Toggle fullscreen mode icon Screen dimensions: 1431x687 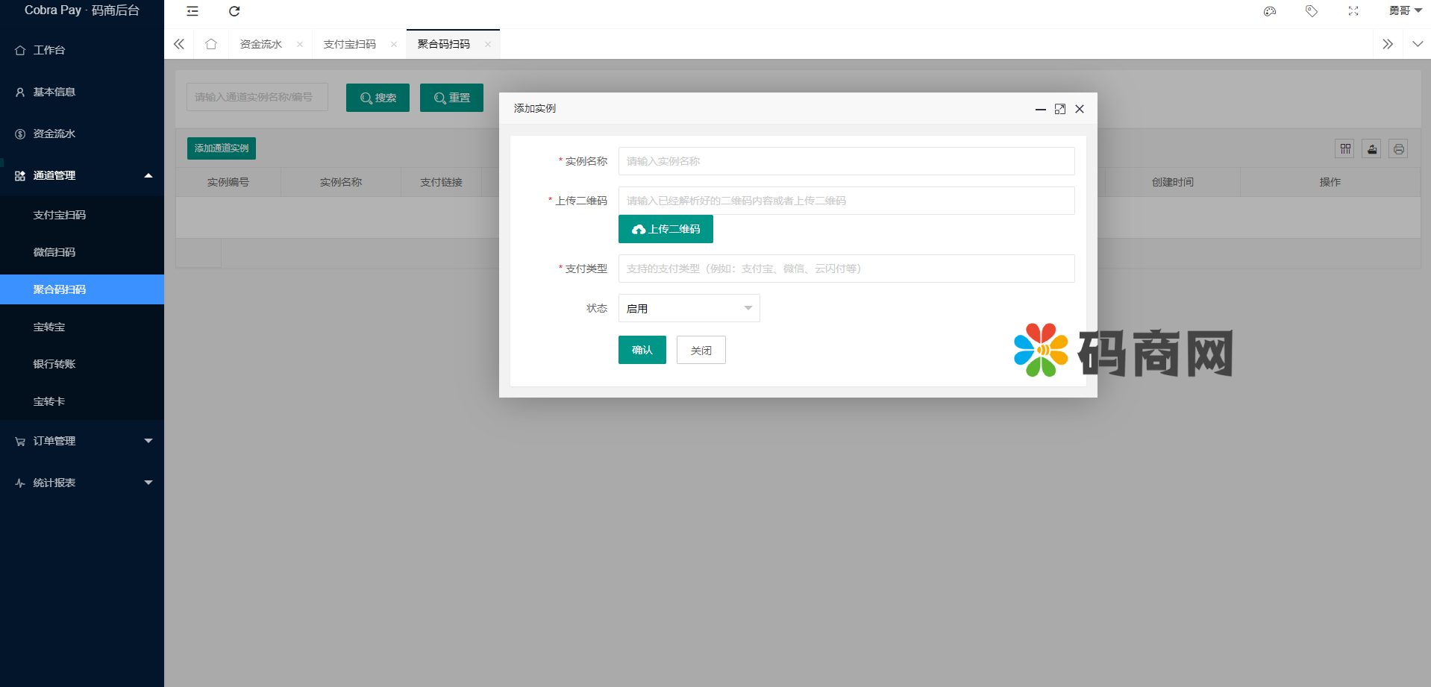(x=1353, y=11)
